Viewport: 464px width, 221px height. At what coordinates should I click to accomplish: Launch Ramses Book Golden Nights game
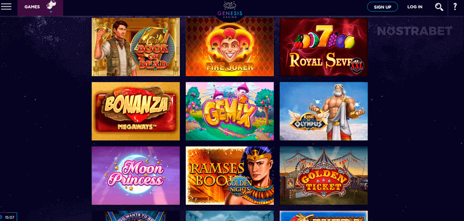click(x=230, y=175)
